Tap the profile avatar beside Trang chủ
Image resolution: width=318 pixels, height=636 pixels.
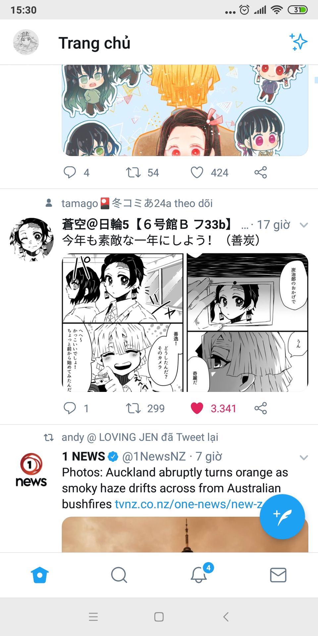26,42
